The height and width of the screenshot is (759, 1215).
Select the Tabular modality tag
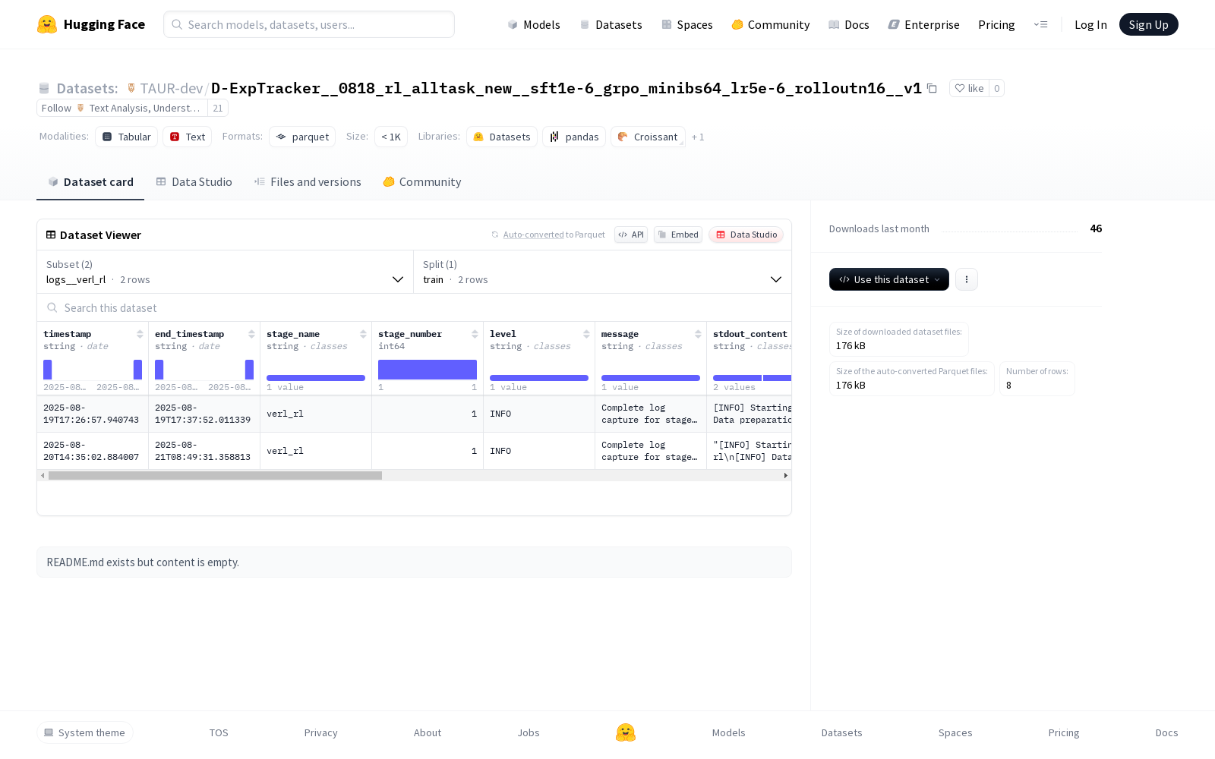(x=126, y=137)
